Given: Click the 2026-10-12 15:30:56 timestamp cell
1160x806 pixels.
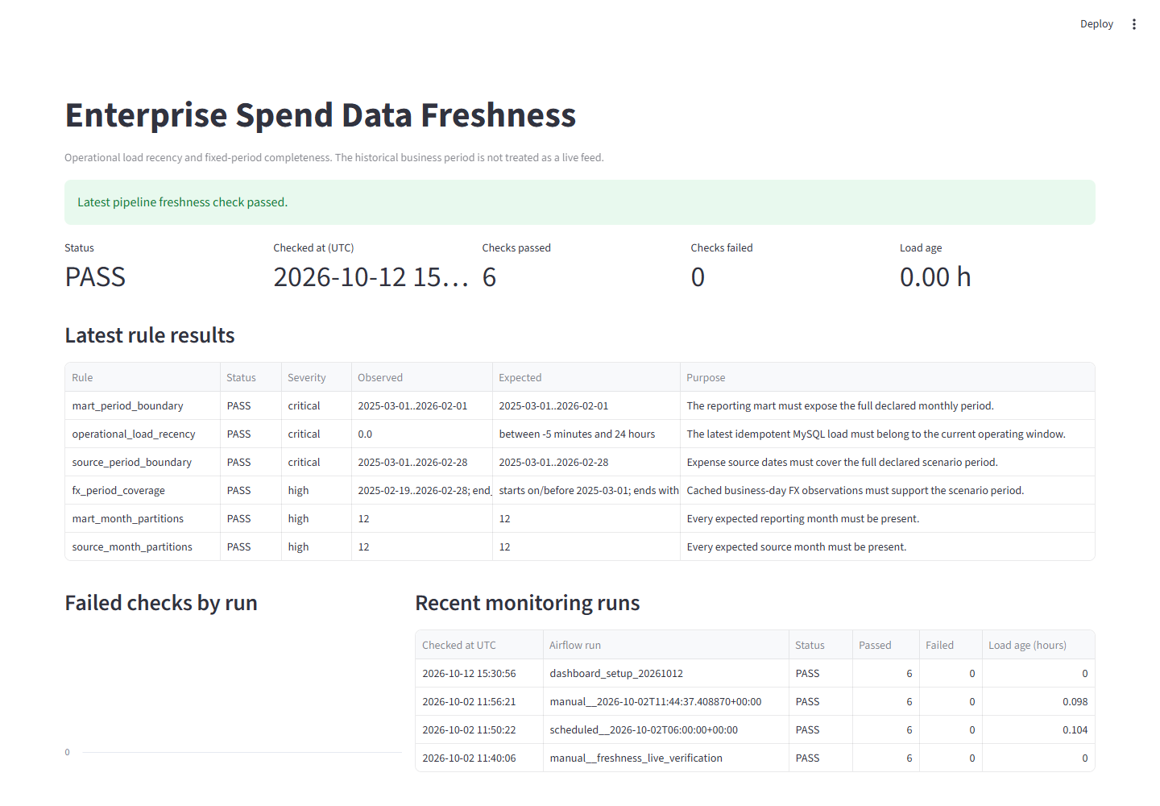Looking at the screenshot, I should [479, 673].
